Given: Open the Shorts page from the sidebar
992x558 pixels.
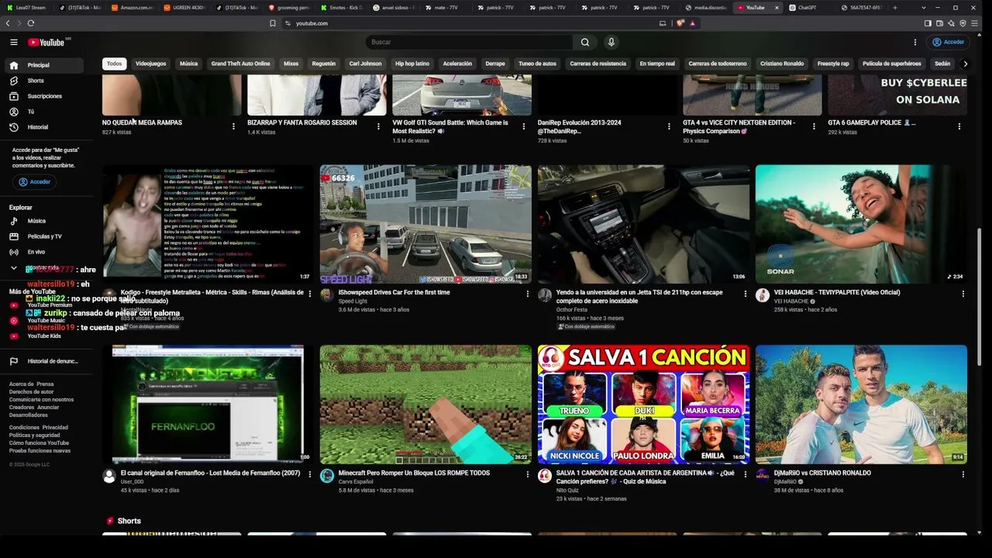Looking at the screenshot, I should [43, 81].
